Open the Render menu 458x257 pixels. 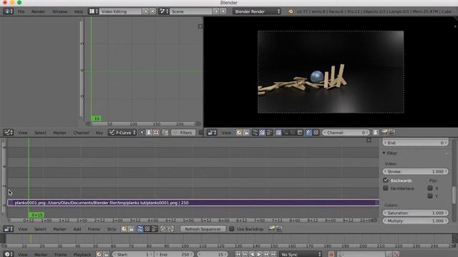point(38,11)
